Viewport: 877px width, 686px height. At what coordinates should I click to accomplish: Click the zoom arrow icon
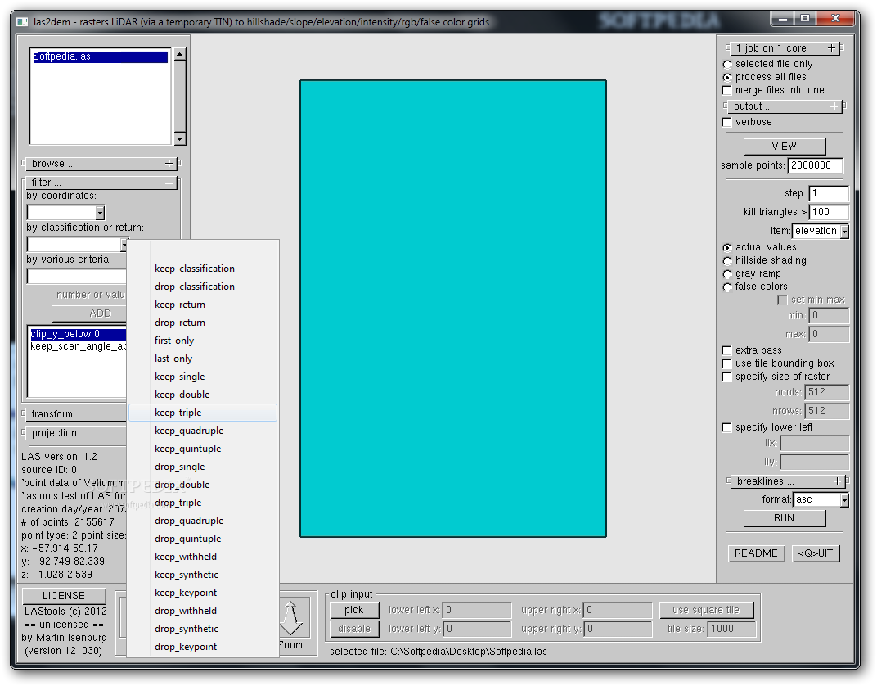(291, 618)
